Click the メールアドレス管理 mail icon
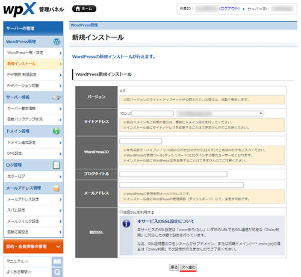The image size is (301, 277). click(x=57, y=188)
